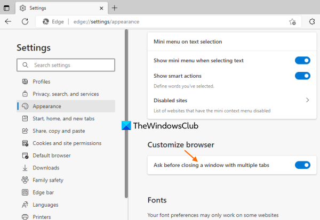Open a new tab with plus
This screenshot has height=220, width=320.
[x=115, y=8]
